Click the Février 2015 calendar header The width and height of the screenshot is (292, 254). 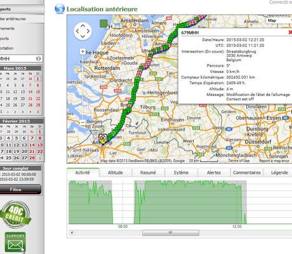(22, 121)
